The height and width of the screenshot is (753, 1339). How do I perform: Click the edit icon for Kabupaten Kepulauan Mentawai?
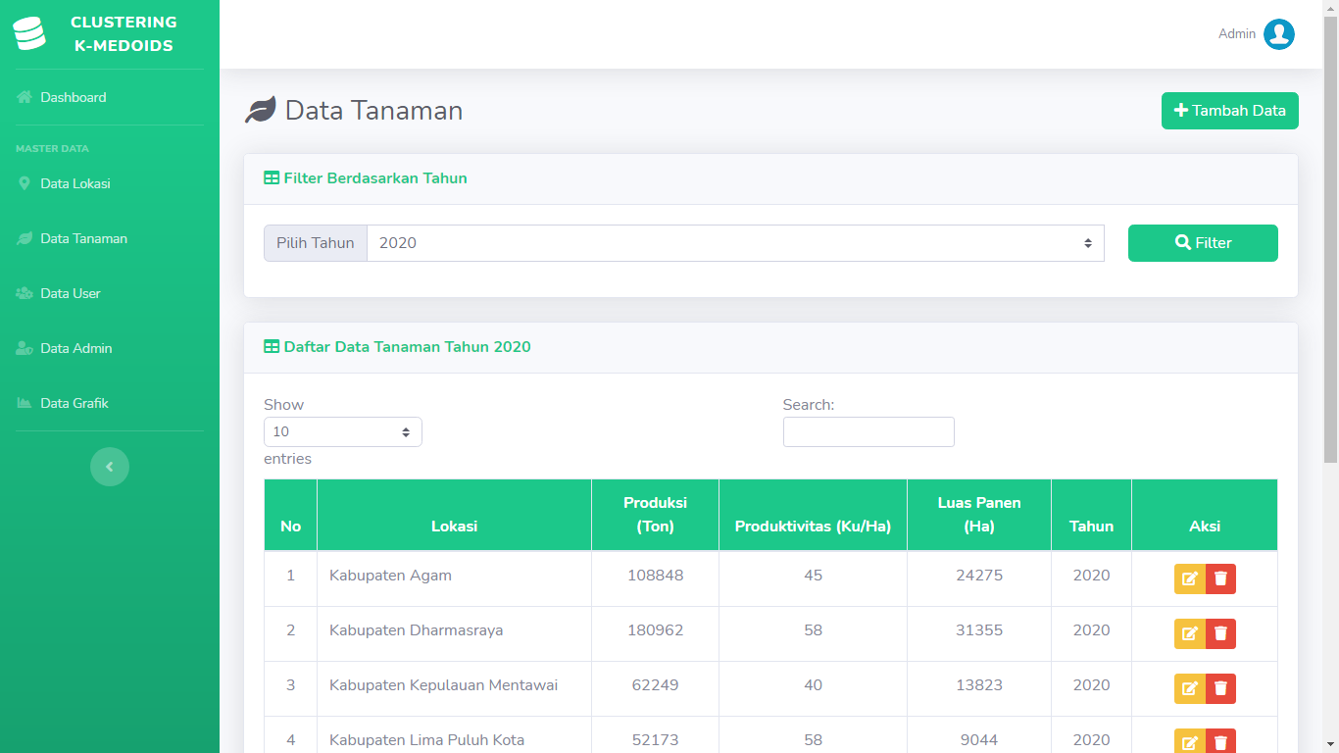[1189, 688]
